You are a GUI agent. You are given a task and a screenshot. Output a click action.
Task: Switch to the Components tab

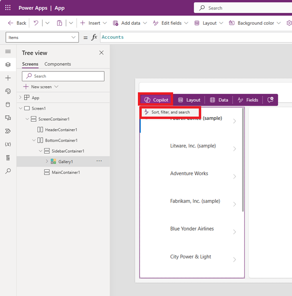click(58, 64)
